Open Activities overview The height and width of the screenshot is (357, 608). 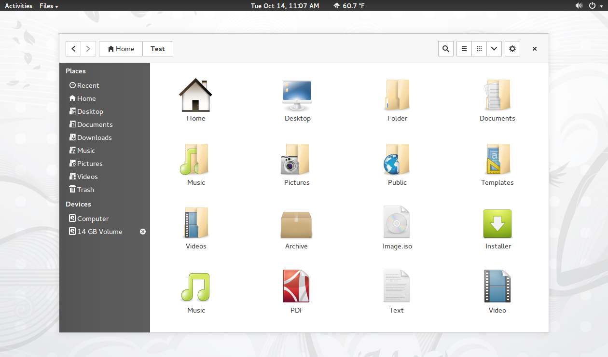[18, 6]
